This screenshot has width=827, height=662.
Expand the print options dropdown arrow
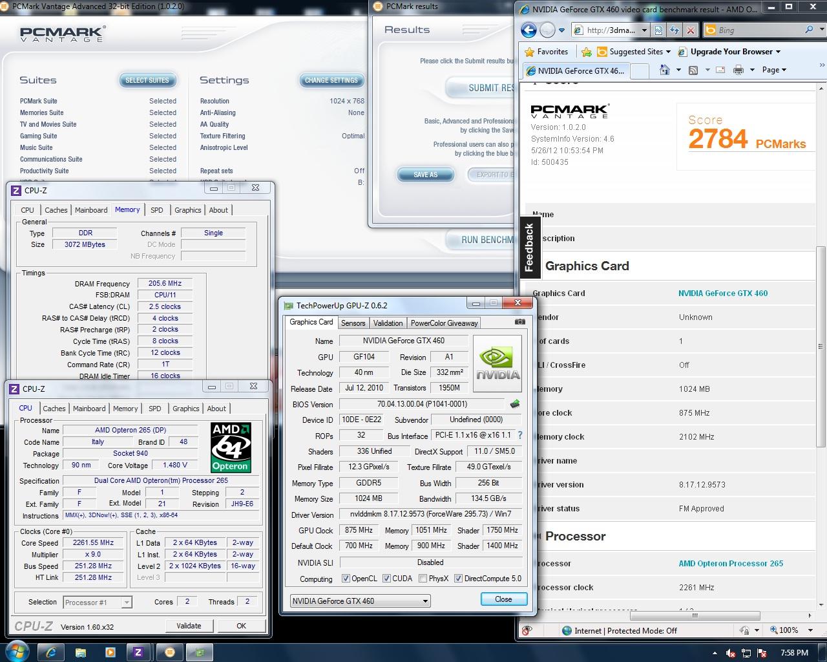pos(752,70)
